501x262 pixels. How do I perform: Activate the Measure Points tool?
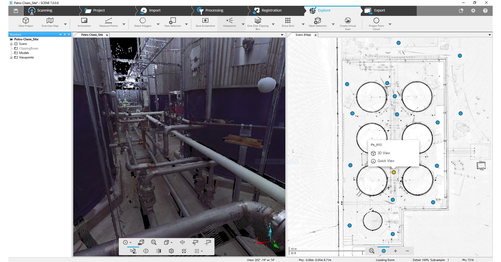click(108, 23)
